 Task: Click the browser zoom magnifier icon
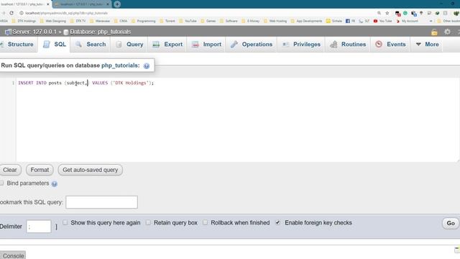pyautogui.click(x=379, y=13)
